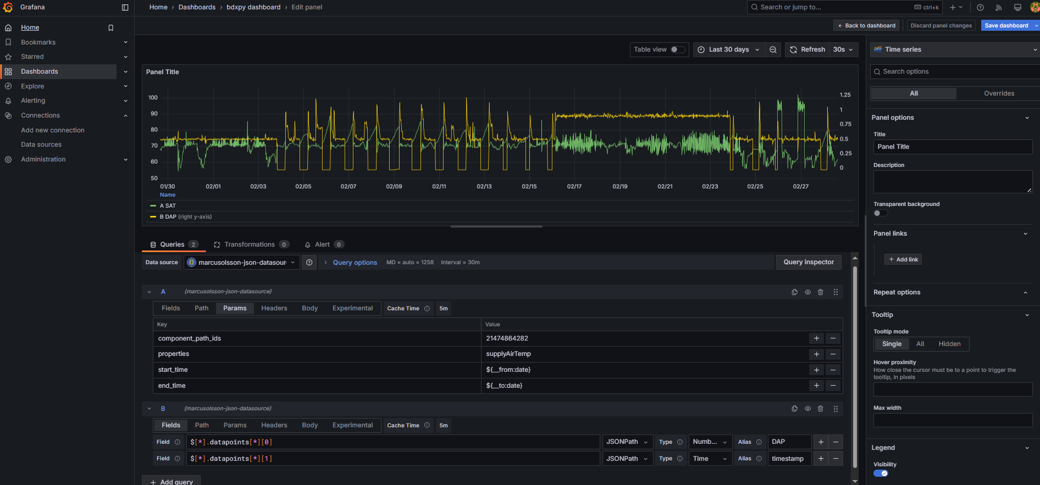The image size is (1040, 485).
Task: Open data source help info icon
Action: [309, 263]
